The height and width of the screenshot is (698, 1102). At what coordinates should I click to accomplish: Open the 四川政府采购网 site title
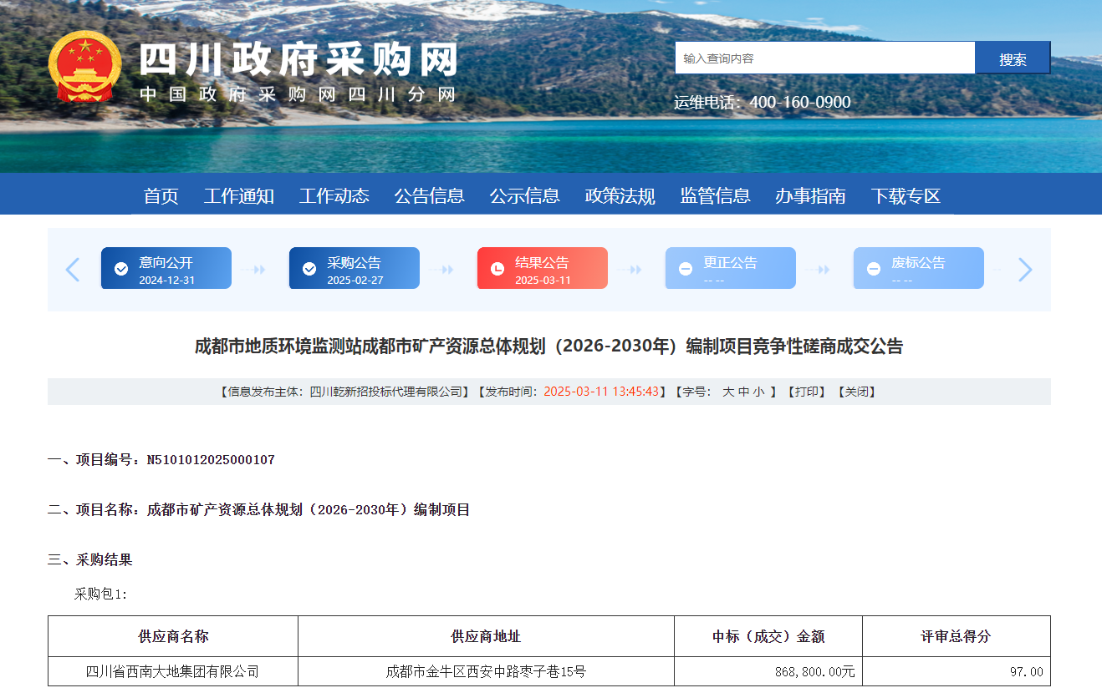[298, 61]
